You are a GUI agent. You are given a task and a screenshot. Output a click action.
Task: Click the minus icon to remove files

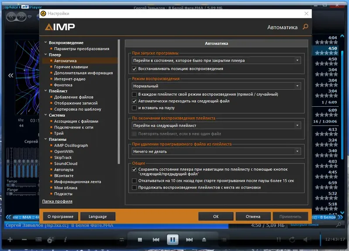click(24, 240)
